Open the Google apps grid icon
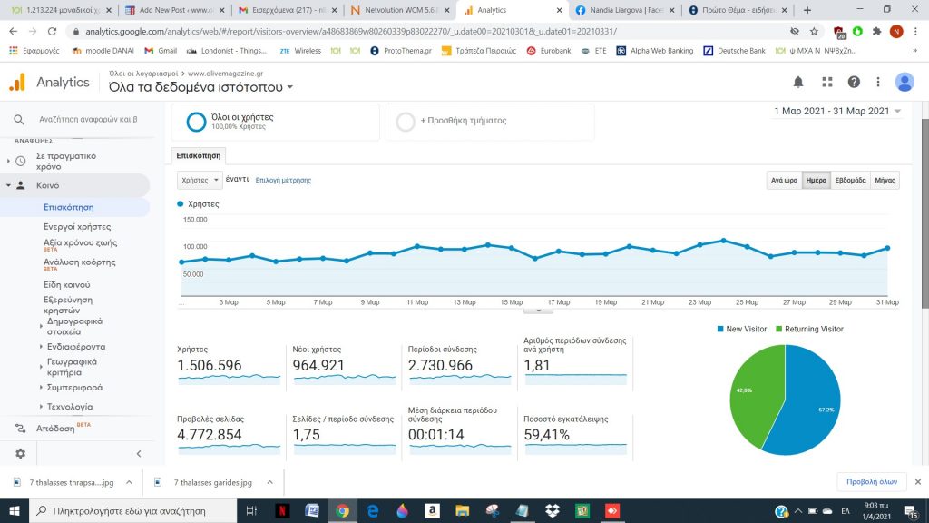The image size is (929, 523). click(827, 83)
